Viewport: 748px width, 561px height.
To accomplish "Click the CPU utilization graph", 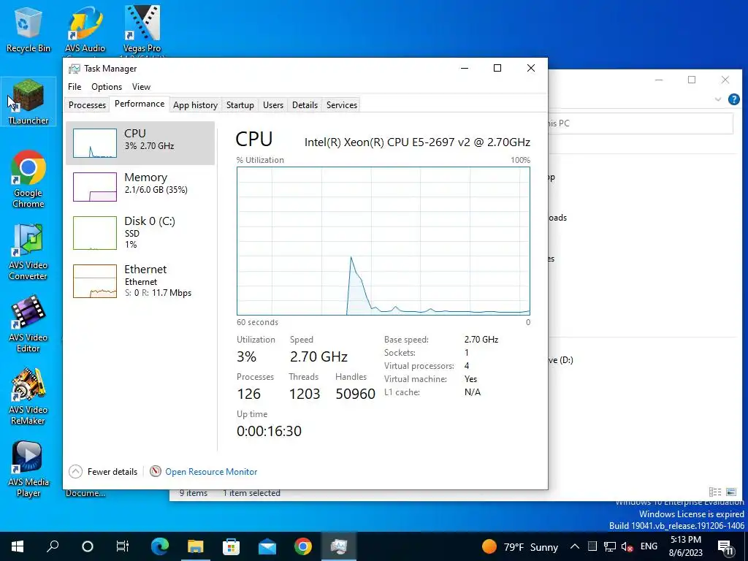I will (383, 241).
